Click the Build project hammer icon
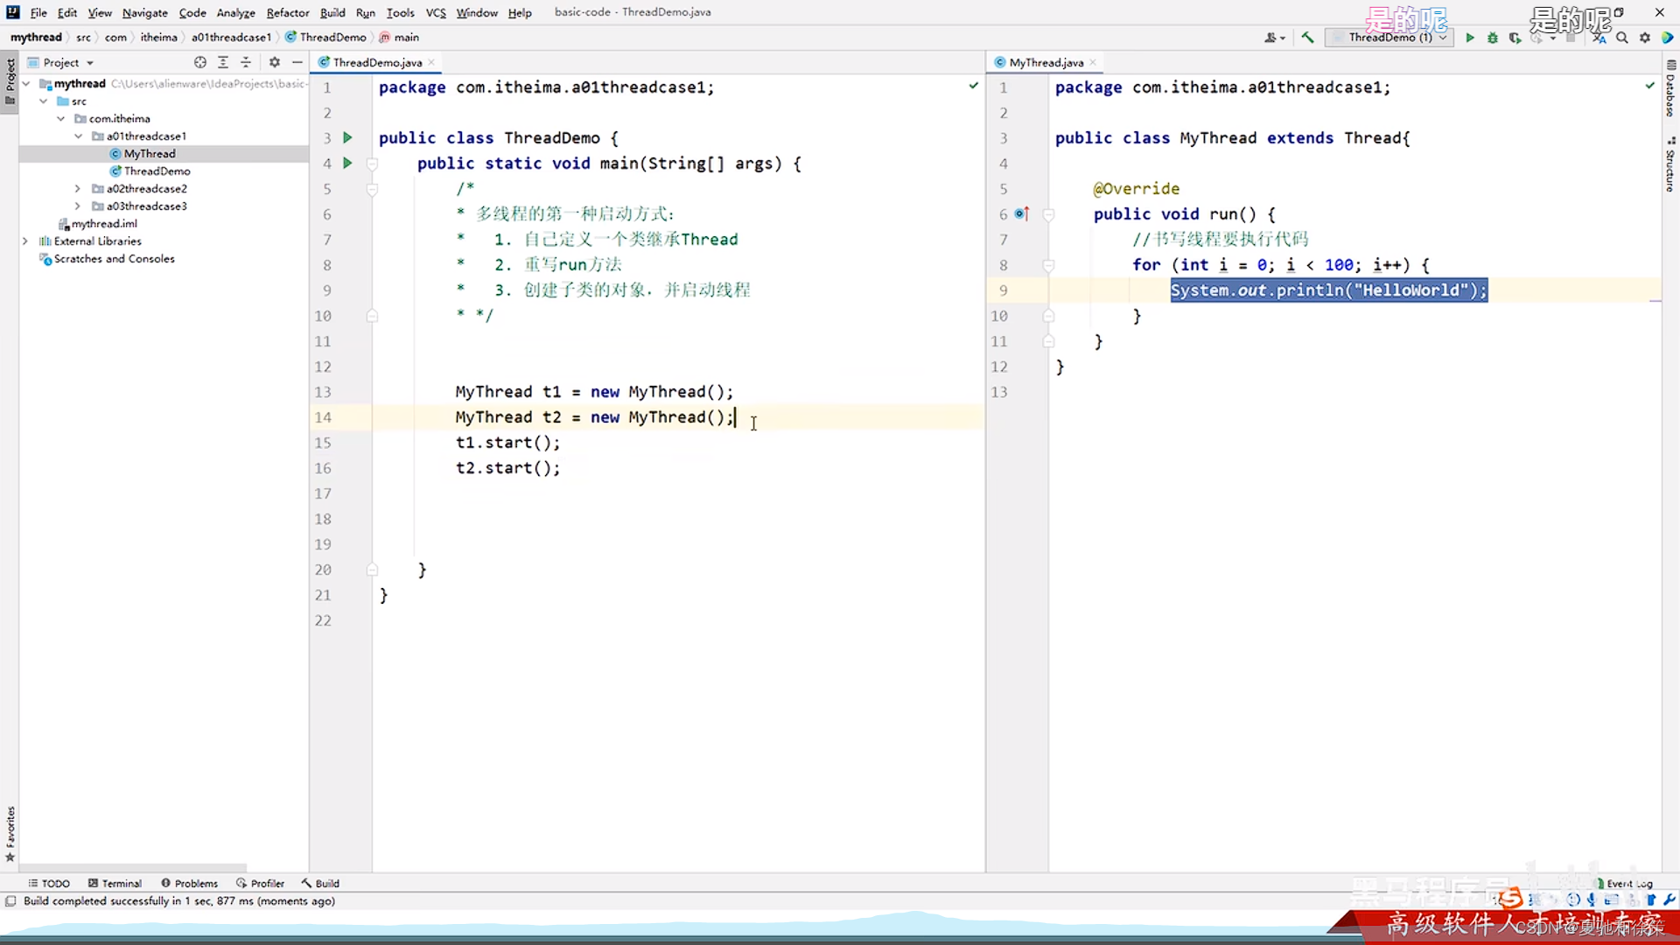 pos(1307,38)
